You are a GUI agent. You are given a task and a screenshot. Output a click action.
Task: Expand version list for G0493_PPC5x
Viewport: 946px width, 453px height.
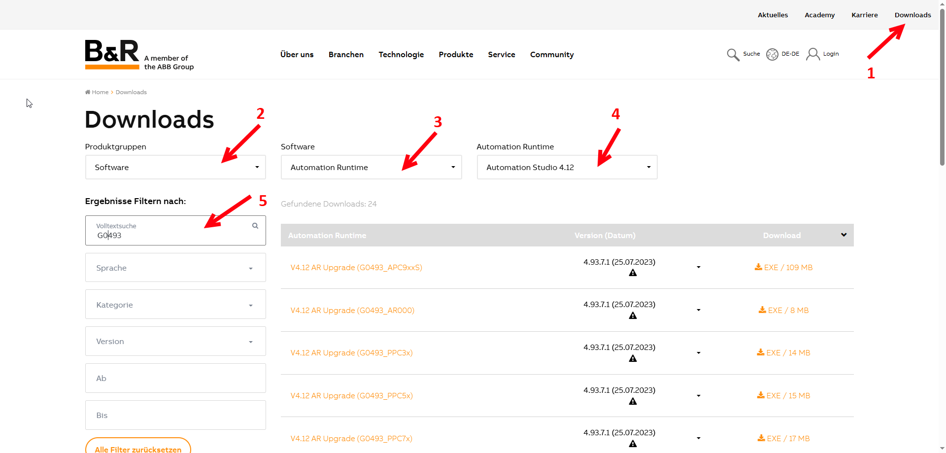[x=698, y=396]
